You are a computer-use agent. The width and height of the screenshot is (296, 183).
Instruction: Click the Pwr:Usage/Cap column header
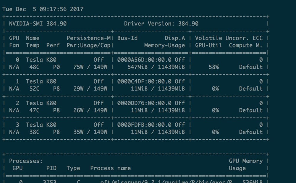[x=88, y=45]
